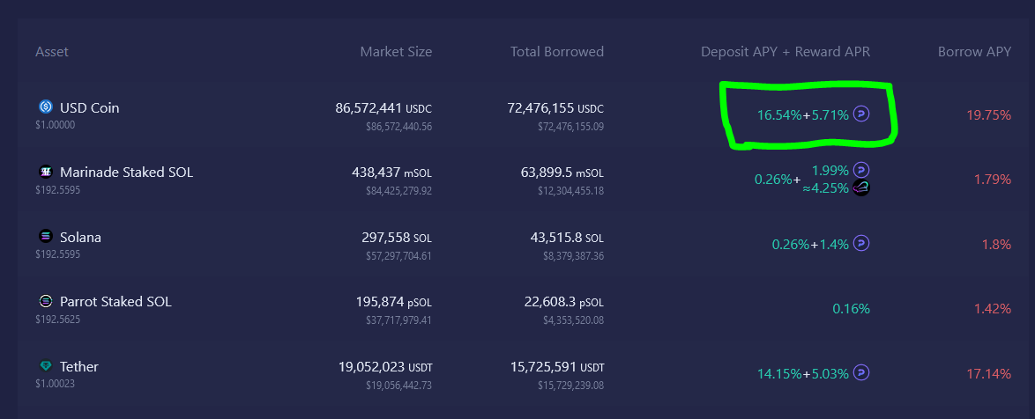Image resolution: width=1035 pixels, height=419 pixels.
Task: Click the reward token icon in Tether row
Action: tap(861, 373)
